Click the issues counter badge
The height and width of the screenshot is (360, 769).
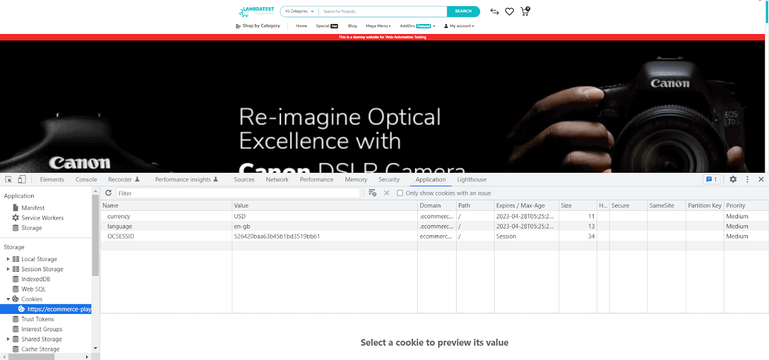coord(712,180)
